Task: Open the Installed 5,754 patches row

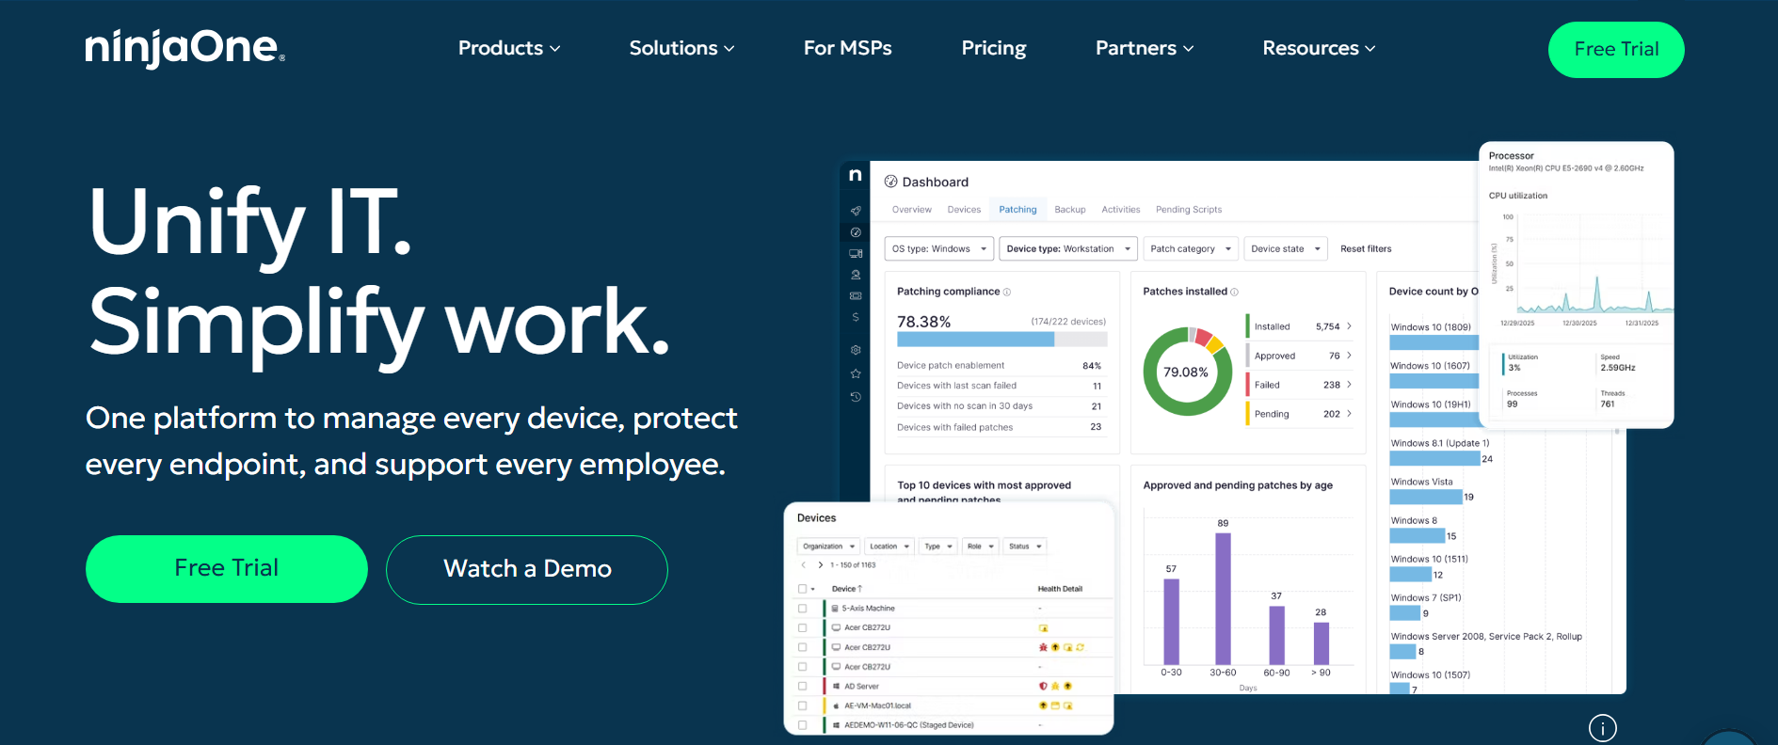Action: [x=1300, y=326]
